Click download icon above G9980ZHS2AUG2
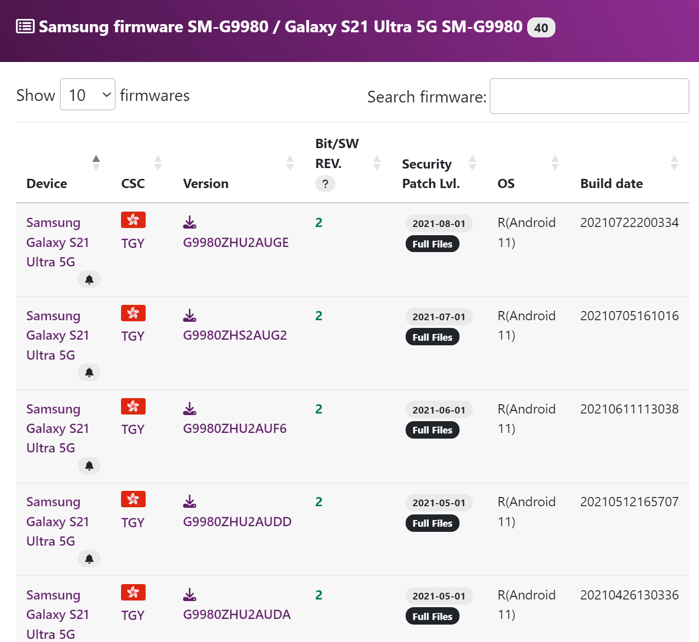This screenshot has height=642, width=699. [x=190, y=315]
